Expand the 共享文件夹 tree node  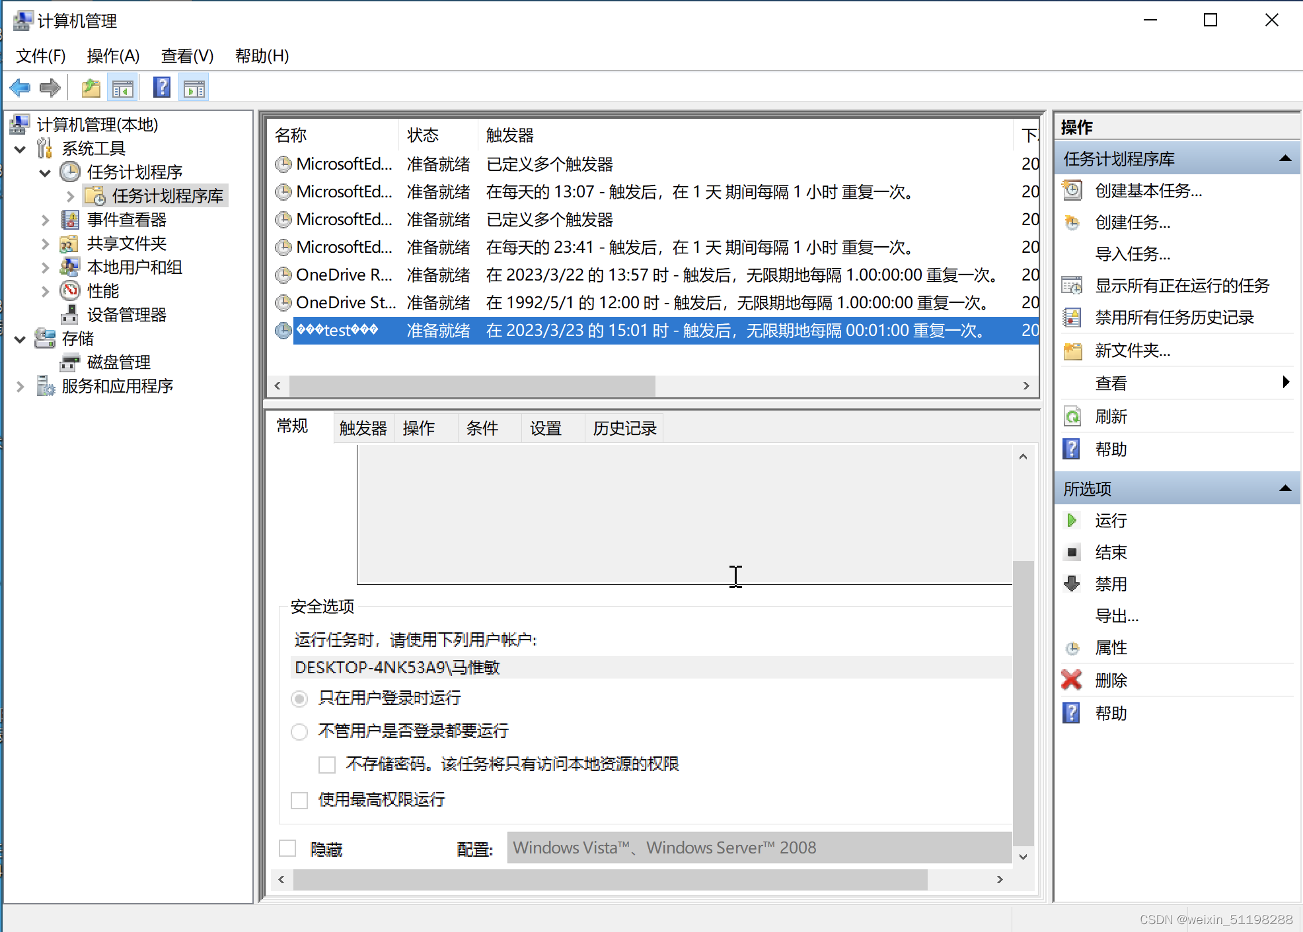pyautogui.click(x=45, y=244)
